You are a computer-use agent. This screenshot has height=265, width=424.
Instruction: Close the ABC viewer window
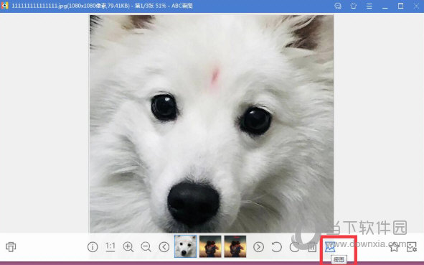416,6
